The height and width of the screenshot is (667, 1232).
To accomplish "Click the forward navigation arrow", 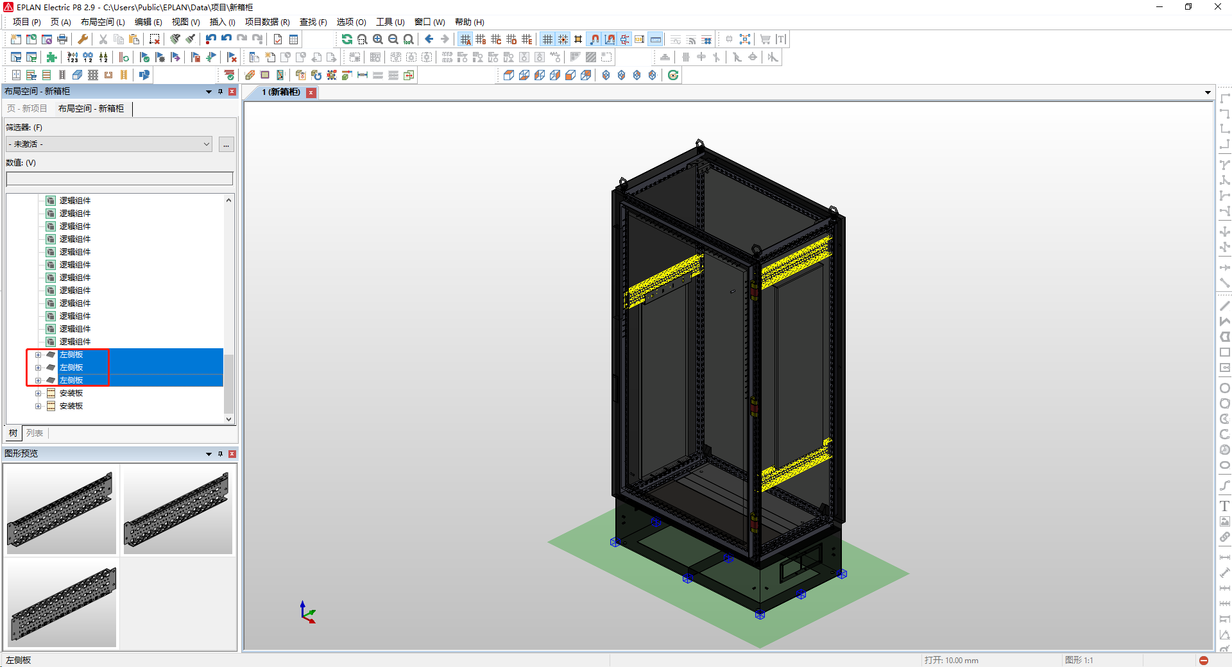I will pos(444,39).
